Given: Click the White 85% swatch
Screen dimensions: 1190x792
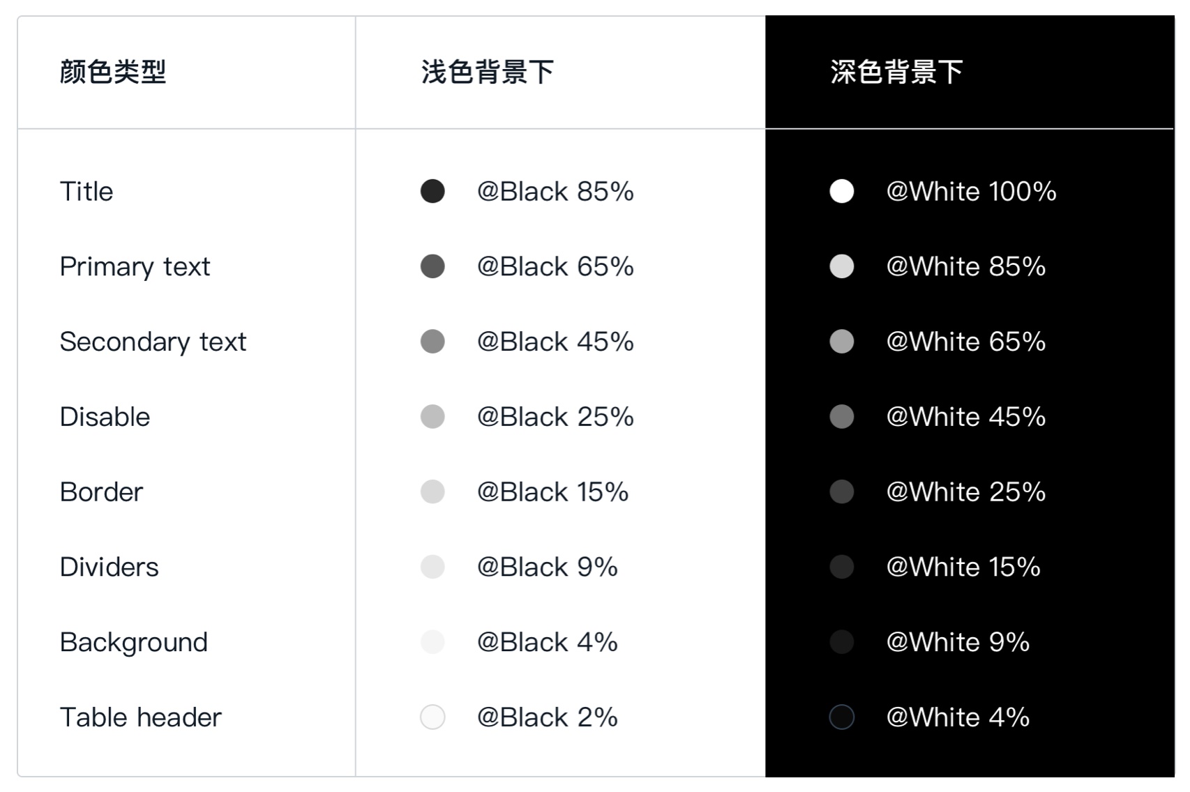Looking at the screenshot, I should click(842, 266).
